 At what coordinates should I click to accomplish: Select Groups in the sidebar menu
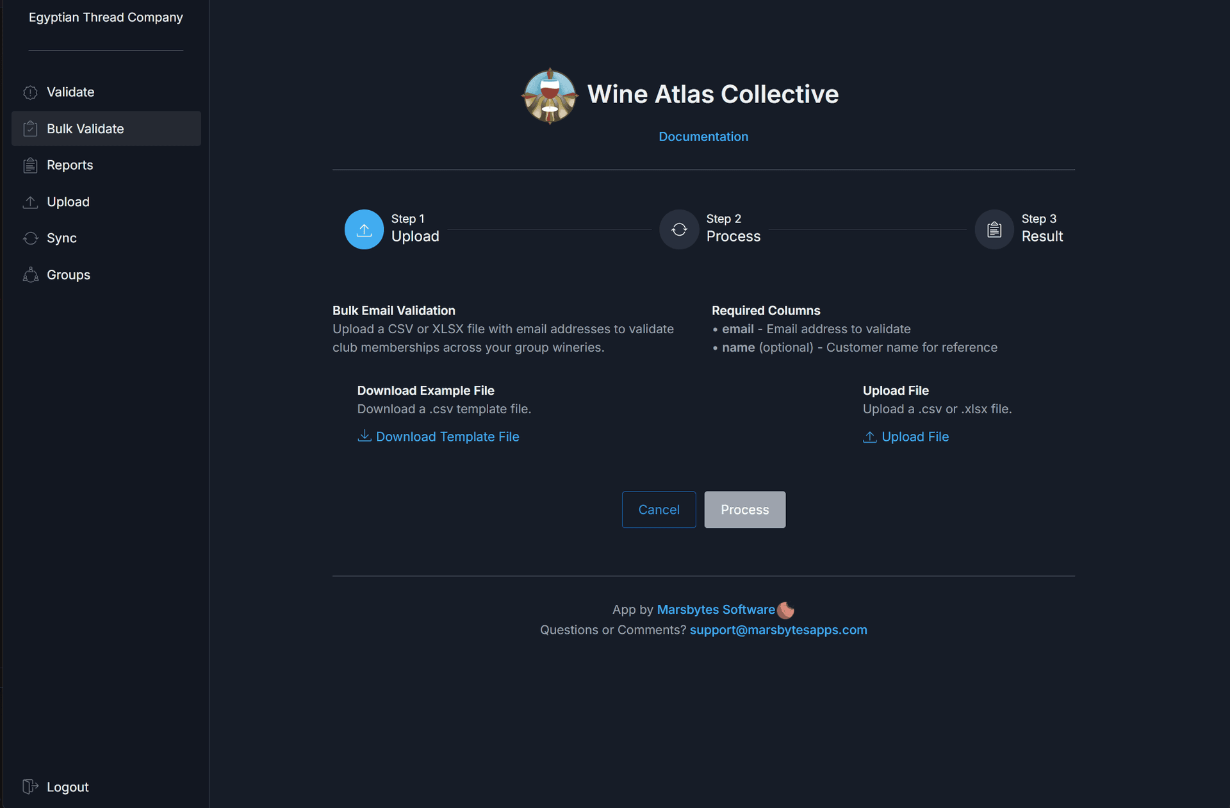(69, 275)
